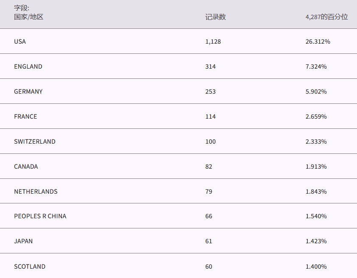Select the JAPAN row label
This screenshot has width=357, height=278.
(23, 241)
